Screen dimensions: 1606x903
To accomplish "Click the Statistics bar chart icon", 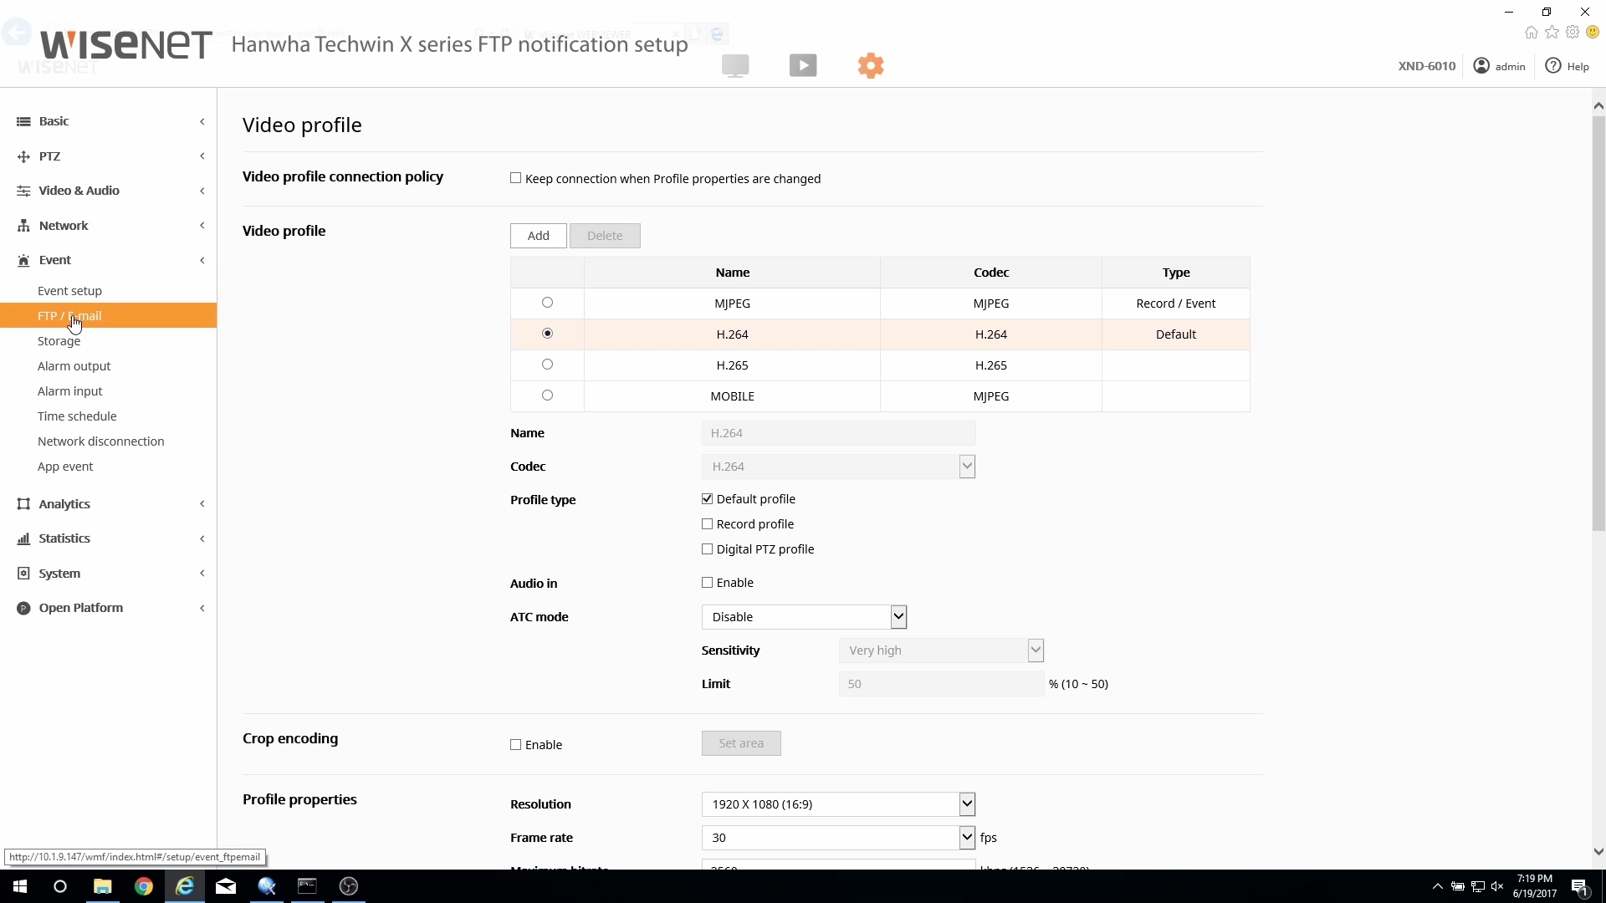I will pos(23,538).
